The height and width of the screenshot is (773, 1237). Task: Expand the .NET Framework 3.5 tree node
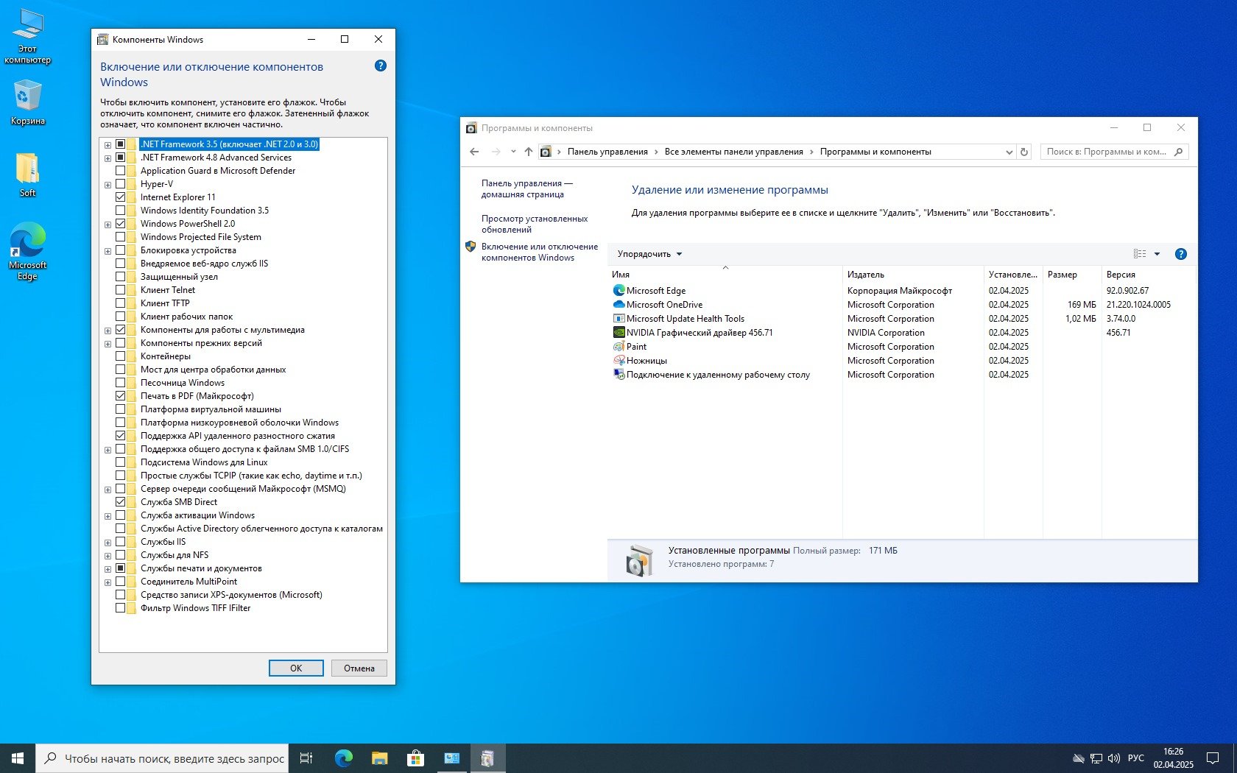(108, 145)
